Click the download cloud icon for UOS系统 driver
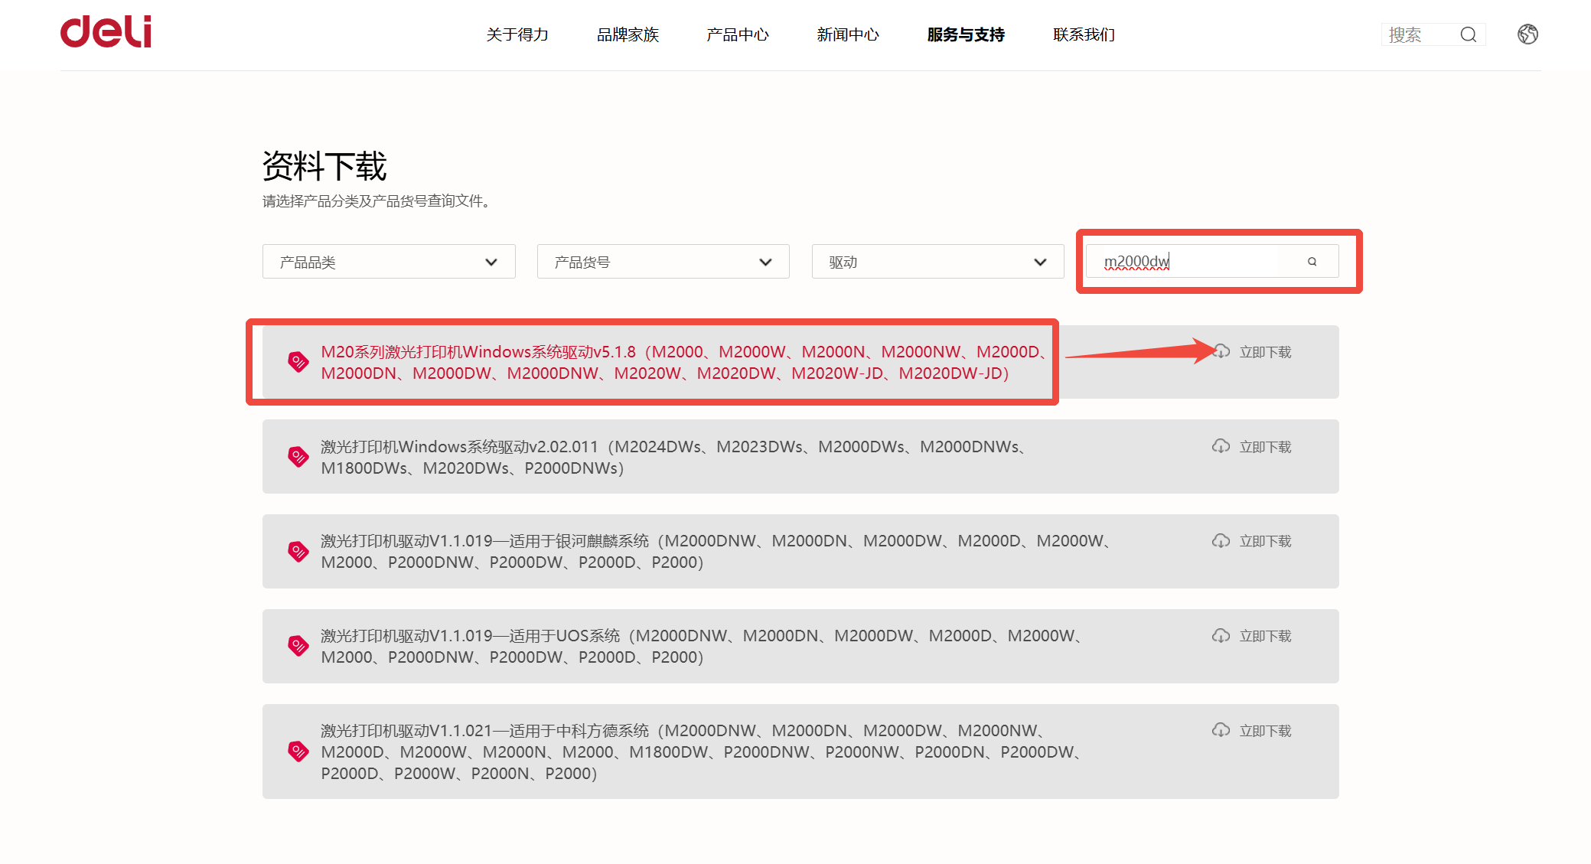This screenshot has width=1591, height=864. point(1221,636)
